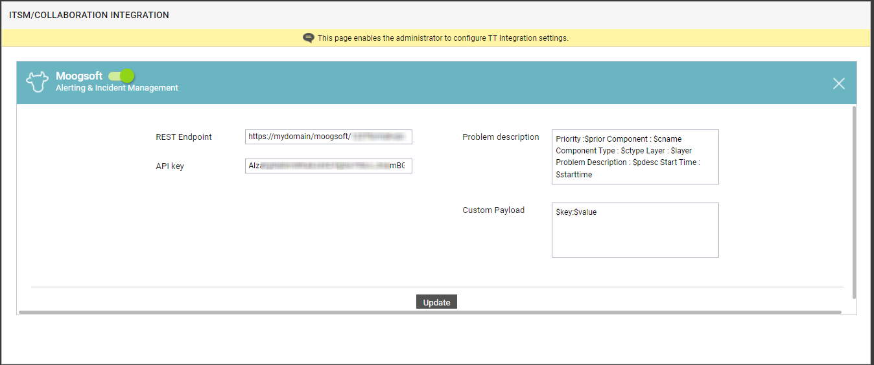Click the Problem description label
874x365 pixels.
(x=501, y=137)
